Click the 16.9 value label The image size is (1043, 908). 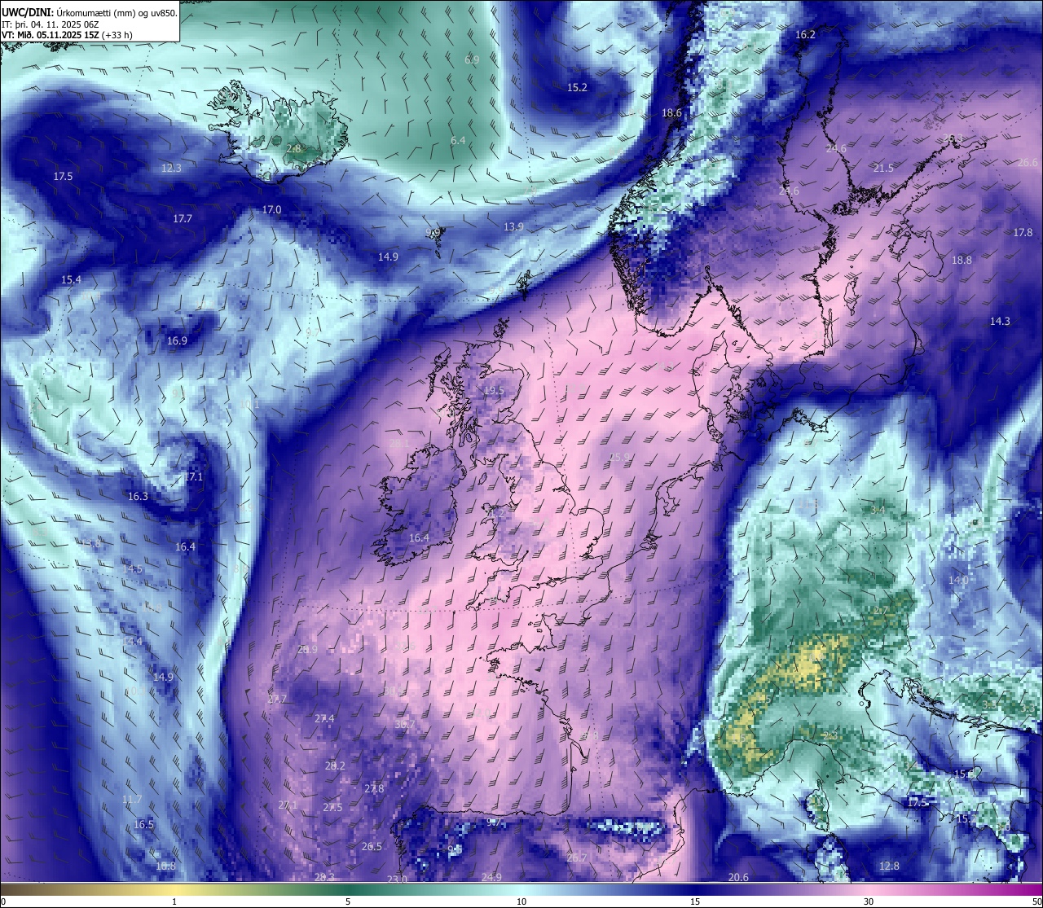point(177,340)
